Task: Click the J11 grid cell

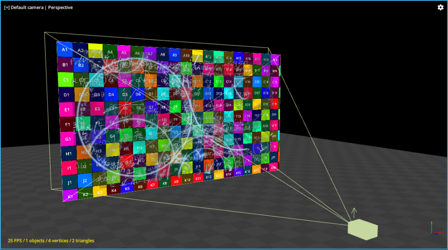Action: (x=198, y=167)
